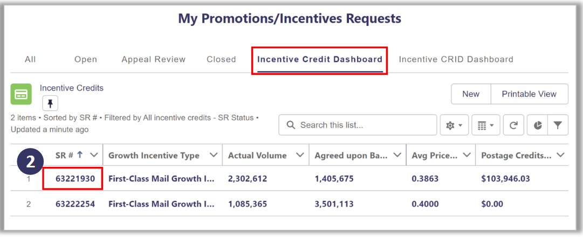583x239 pixels.
Task: Open filters panel with funnel icon
Action: click(558, 125)
